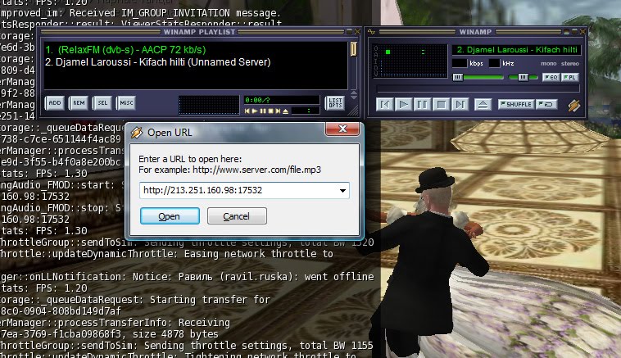Click mini Previous button in playlist window
Viewport: 621px width, 358px height.
tap(247, 111)
